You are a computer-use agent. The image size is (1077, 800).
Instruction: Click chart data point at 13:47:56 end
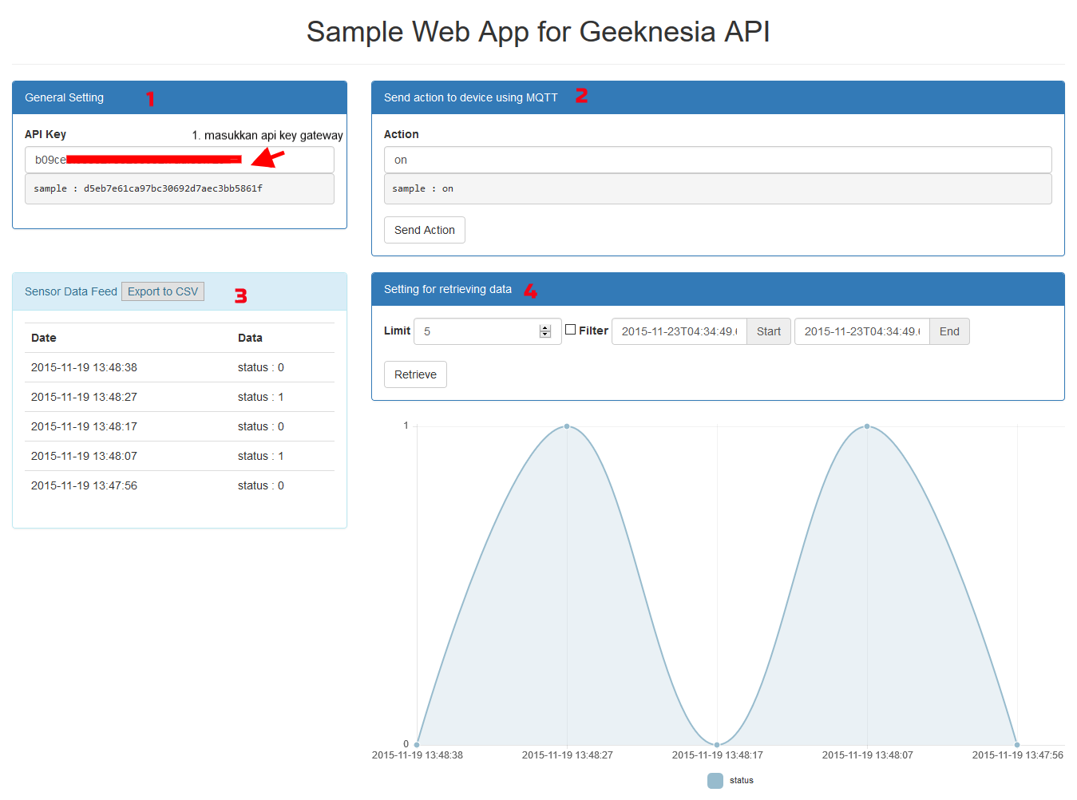pos(1017,745)
